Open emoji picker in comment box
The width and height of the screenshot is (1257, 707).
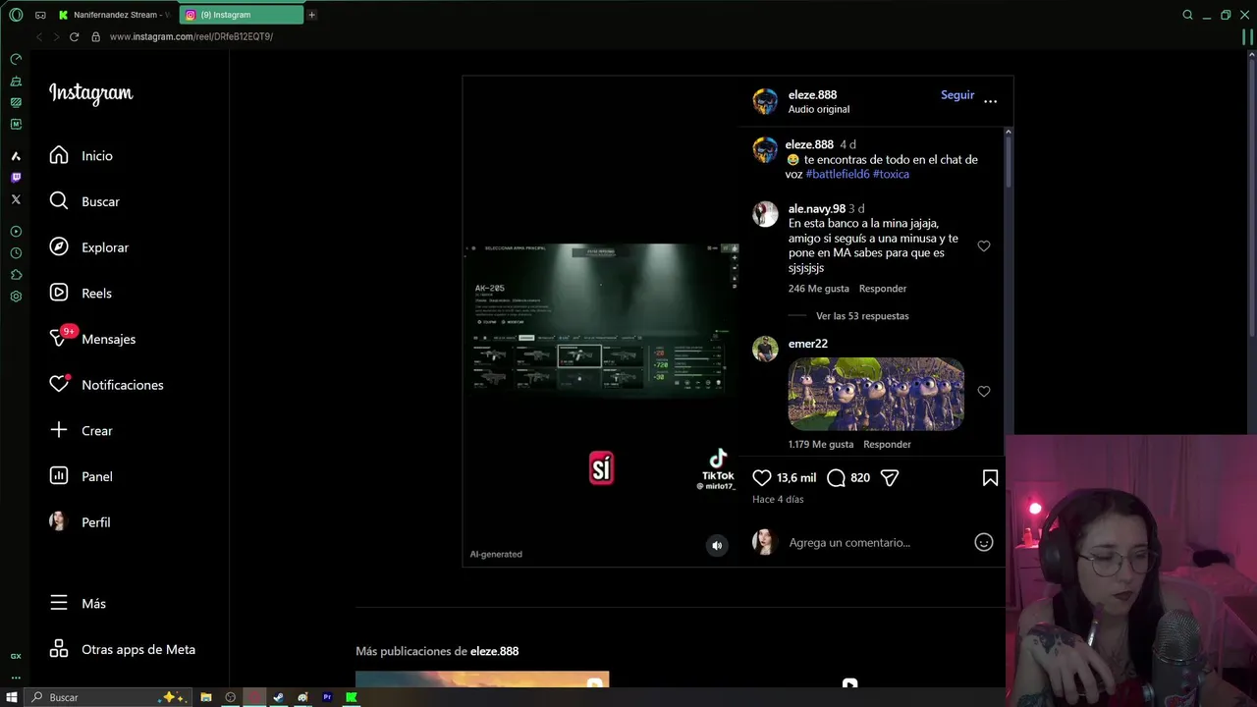983,542
